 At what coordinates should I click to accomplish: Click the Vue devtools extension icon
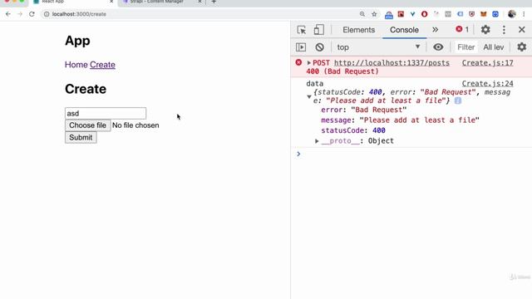click(x=412, y=14)
